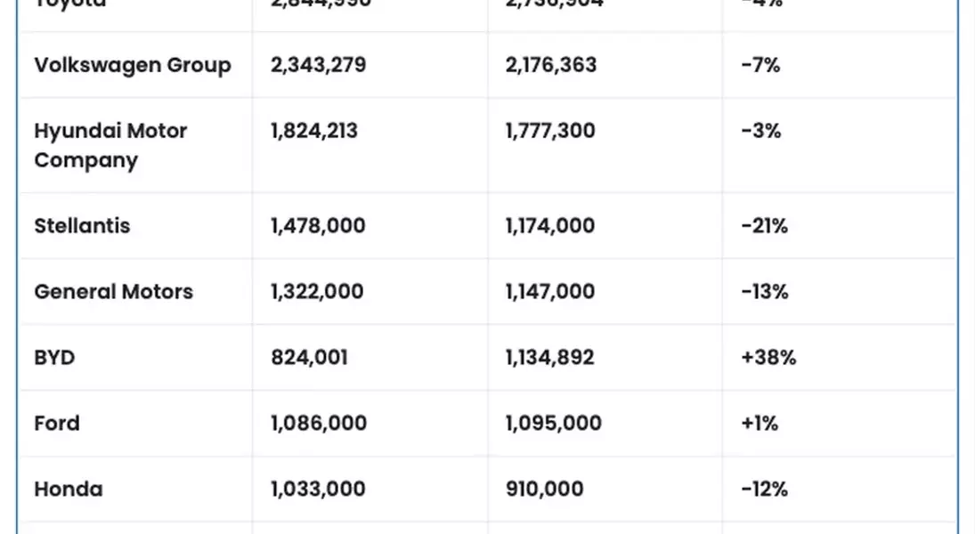Select the Volkswagen Group cell
The width and height of the screenshot is (975, 534).
(x=133, y=65)
